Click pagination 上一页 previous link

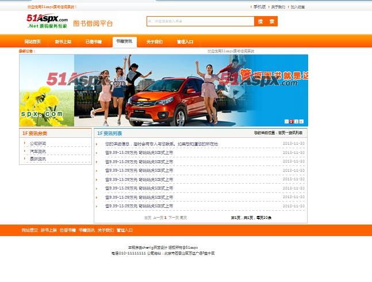point(158,218)
